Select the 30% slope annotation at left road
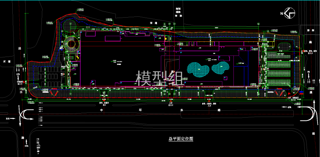 coord(8,118)
